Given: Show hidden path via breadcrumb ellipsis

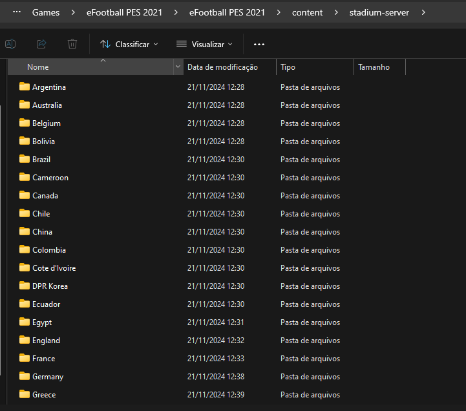Looking at the screenshot, I should [x=17, y=12].
